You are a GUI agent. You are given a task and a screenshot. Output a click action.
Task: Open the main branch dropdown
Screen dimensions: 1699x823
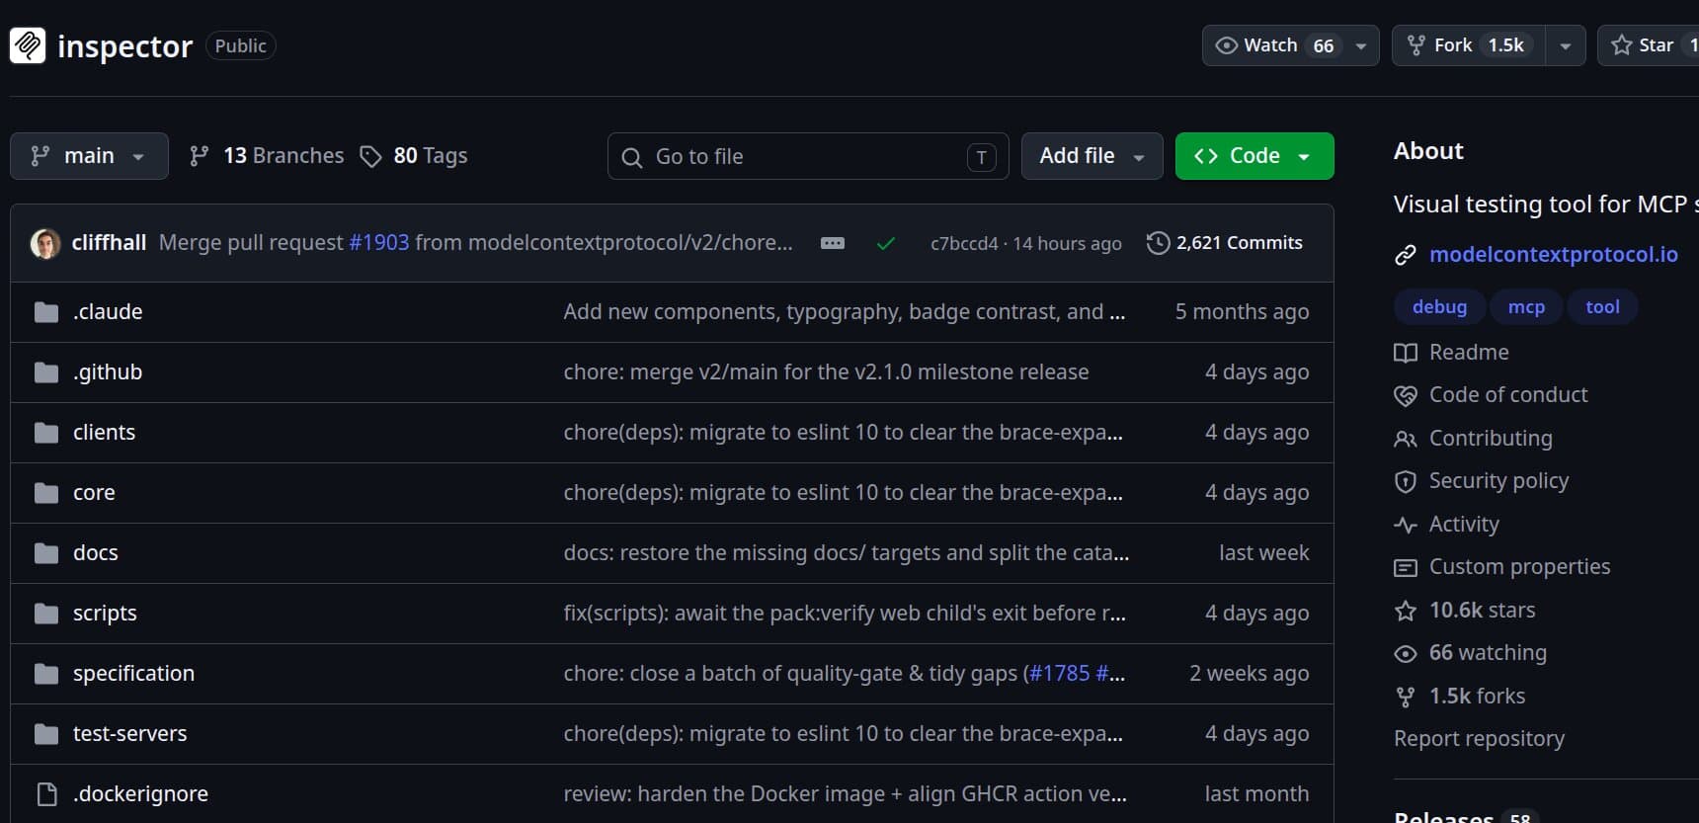pos(89,156)
